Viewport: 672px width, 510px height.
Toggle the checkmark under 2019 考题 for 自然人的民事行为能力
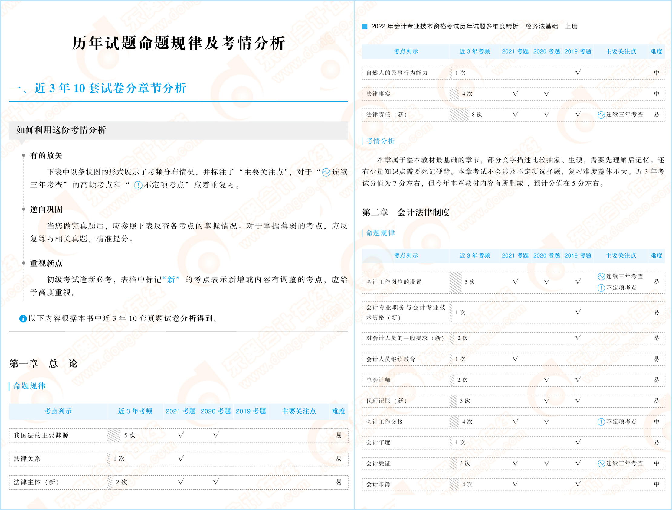(578, 72)
